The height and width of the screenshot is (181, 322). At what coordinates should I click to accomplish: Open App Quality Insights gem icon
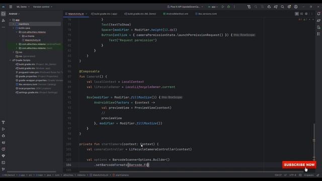point(4,156)
